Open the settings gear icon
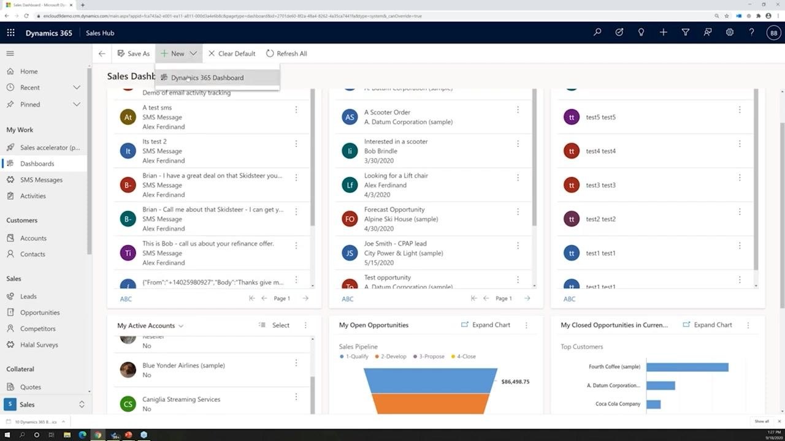This screenshot has height=441, width=785. tap(730, 32)
